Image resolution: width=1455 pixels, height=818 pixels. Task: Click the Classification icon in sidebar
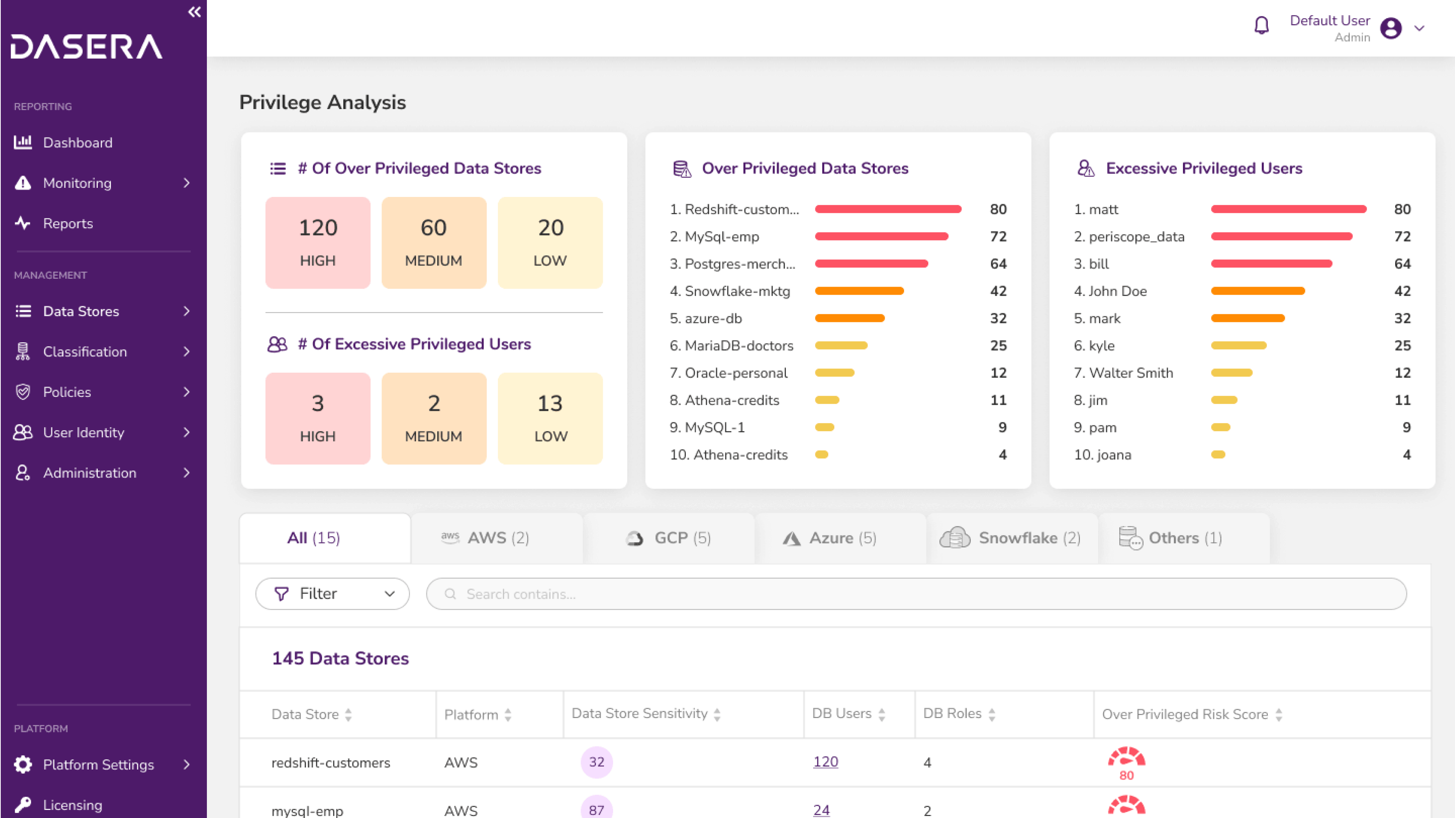[x=23, y=351]
